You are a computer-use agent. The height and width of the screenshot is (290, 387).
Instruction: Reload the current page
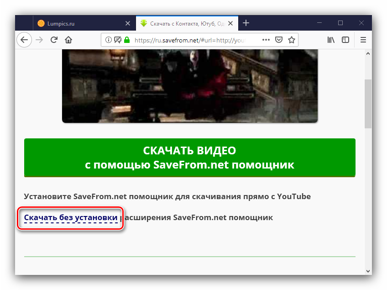(54, 40)
